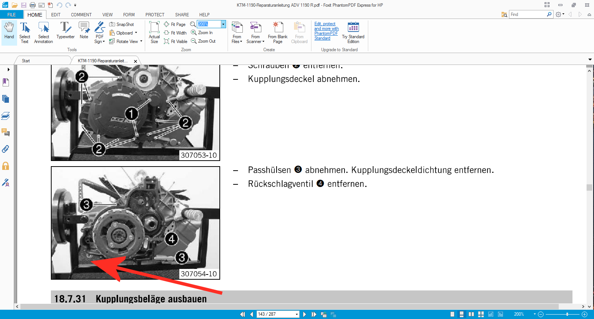Viewport: 594px width, 319px height.
Task: Click the Select Annotation tool
Action: coord(43,32)
